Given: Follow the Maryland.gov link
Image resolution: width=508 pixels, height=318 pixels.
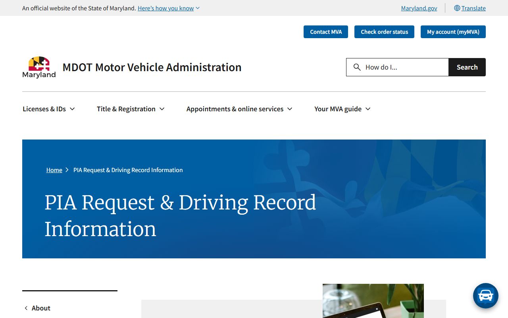Looking at the screenshot, I should (x=419, y=8).
